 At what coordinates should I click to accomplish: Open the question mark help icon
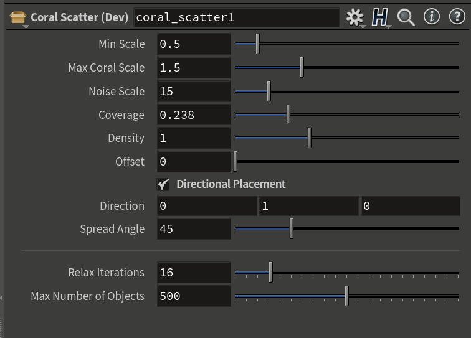coord(457,17)
